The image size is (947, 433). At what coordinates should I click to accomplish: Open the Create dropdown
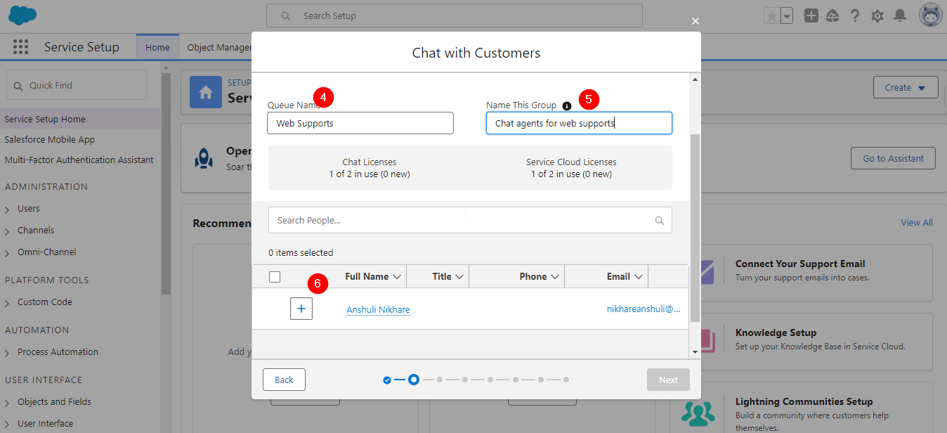906,86
